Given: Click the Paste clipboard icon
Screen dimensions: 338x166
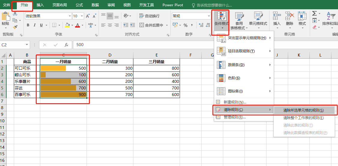Looking at the screenshot, I should [6, 16].
